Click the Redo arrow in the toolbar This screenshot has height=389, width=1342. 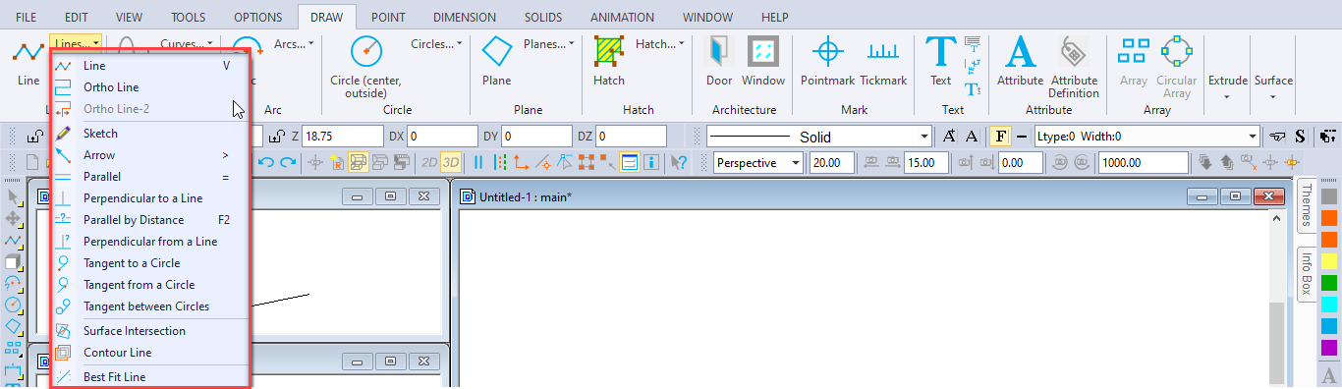[287, 162]
